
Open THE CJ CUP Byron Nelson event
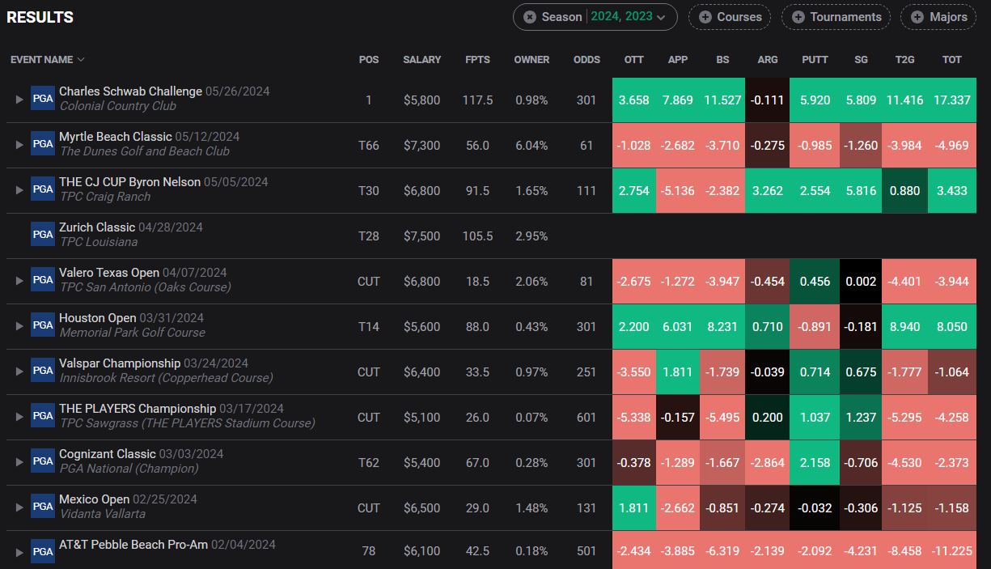point(129,182)
